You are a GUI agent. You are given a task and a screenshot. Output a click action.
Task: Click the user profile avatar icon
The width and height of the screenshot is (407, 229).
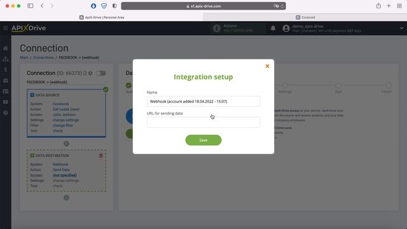[286, 28]
